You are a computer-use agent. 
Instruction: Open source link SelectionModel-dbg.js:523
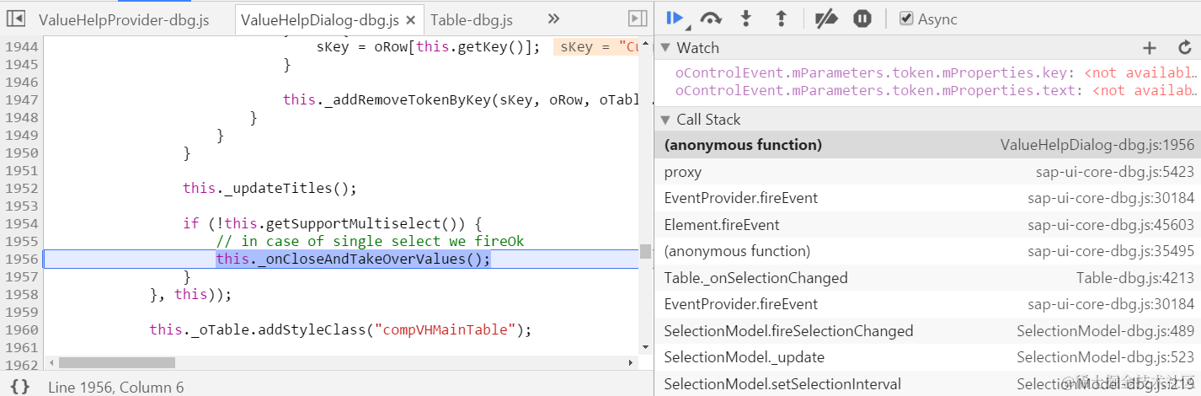[1106, 357]
